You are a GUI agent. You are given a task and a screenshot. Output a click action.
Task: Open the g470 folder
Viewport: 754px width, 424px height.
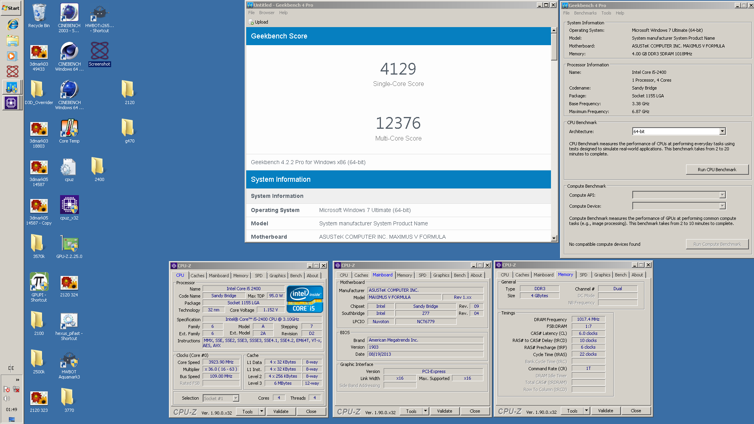pos(130,131)
